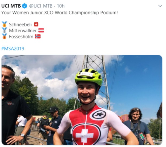Click the blue verified badge icon
This screenshot has height=147, width=166.
pos(25,6)
